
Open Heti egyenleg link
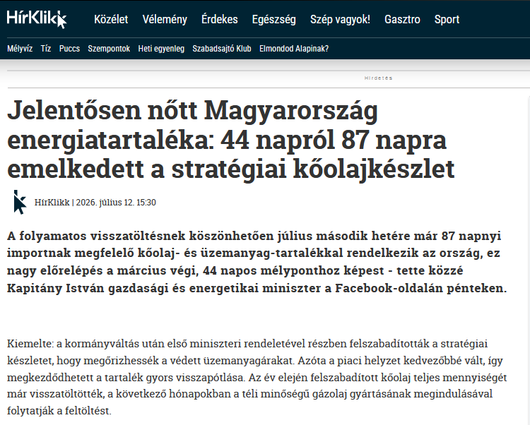tap(161, 49)
